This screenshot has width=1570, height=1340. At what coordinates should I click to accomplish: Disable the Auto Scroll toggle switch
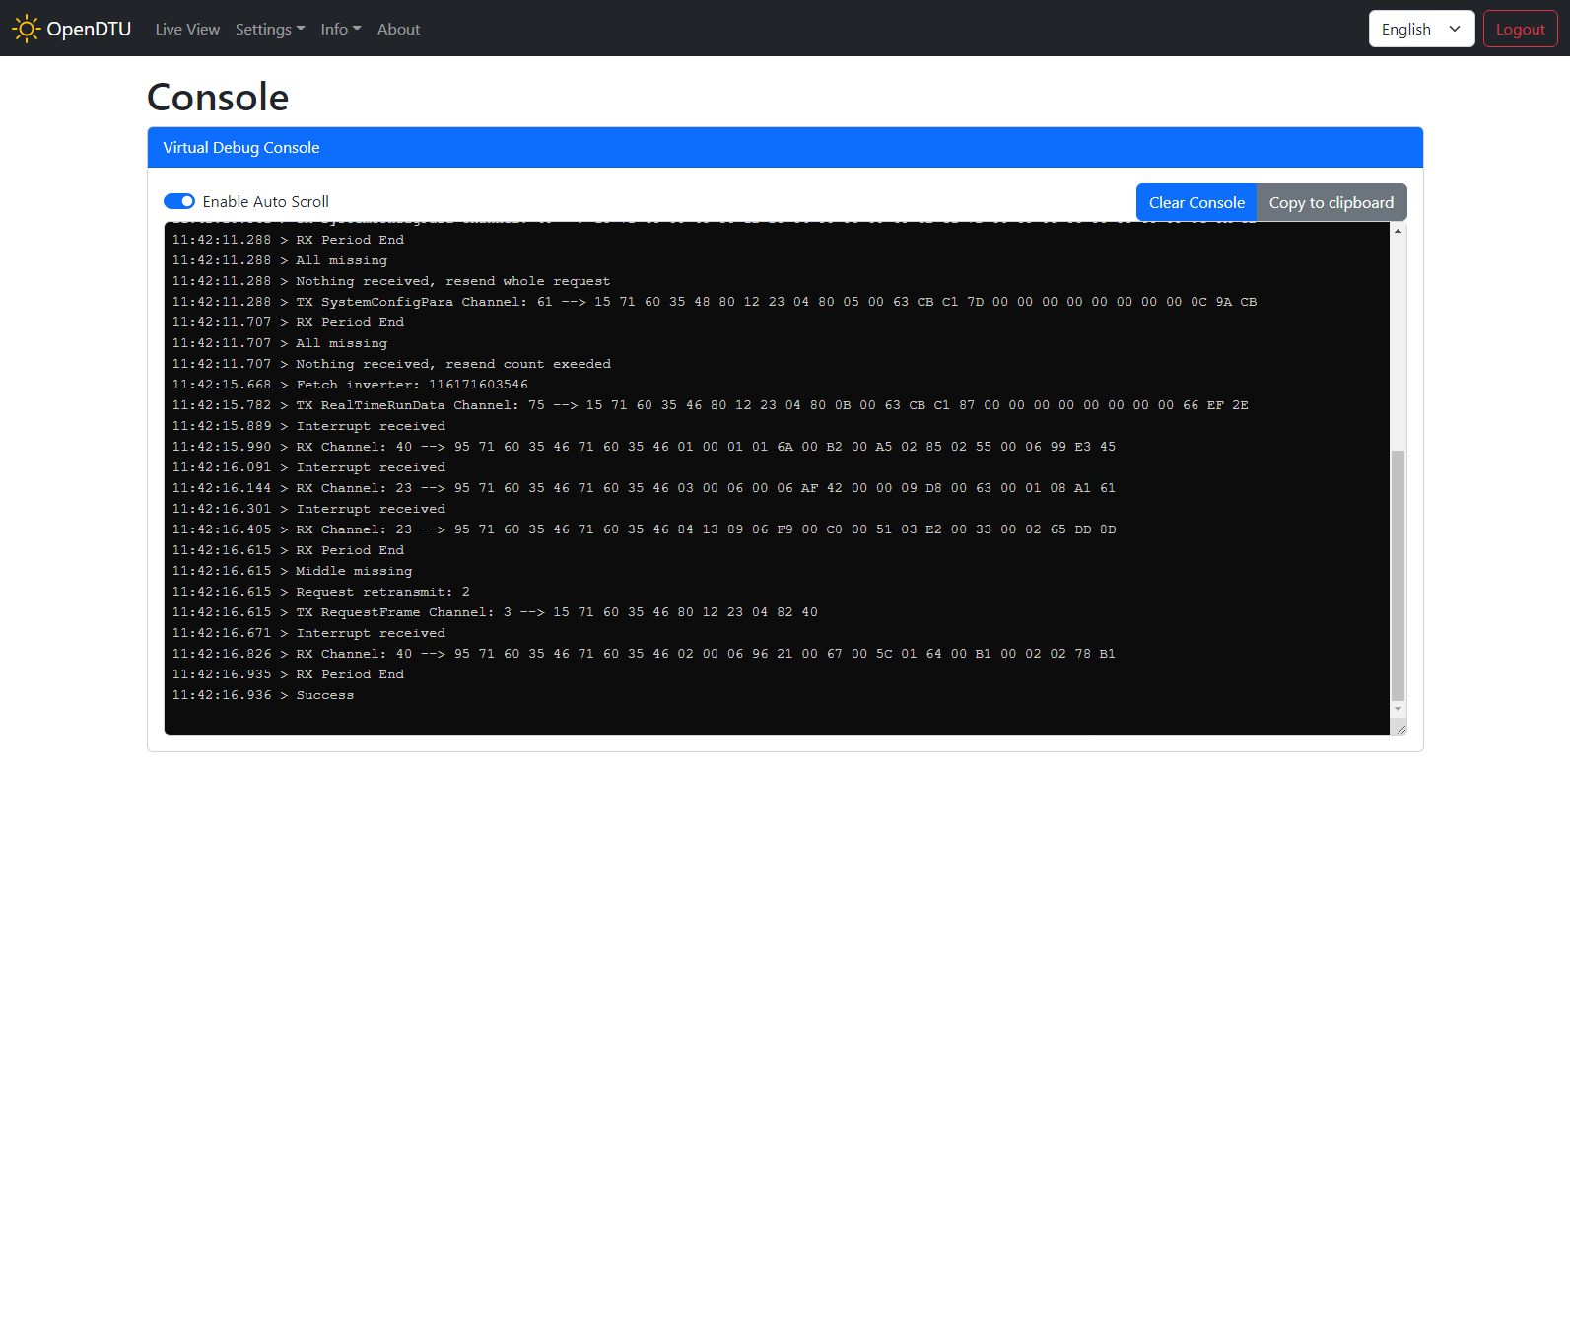point(179,201)
